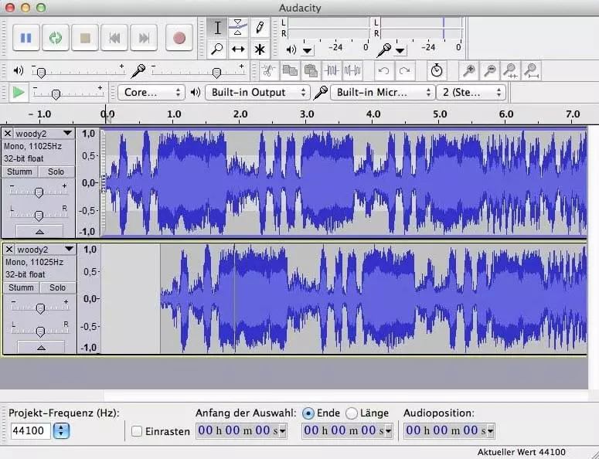Click the Undo arrow
This screenshot has height=459, width=599.
tap(383, 70)
